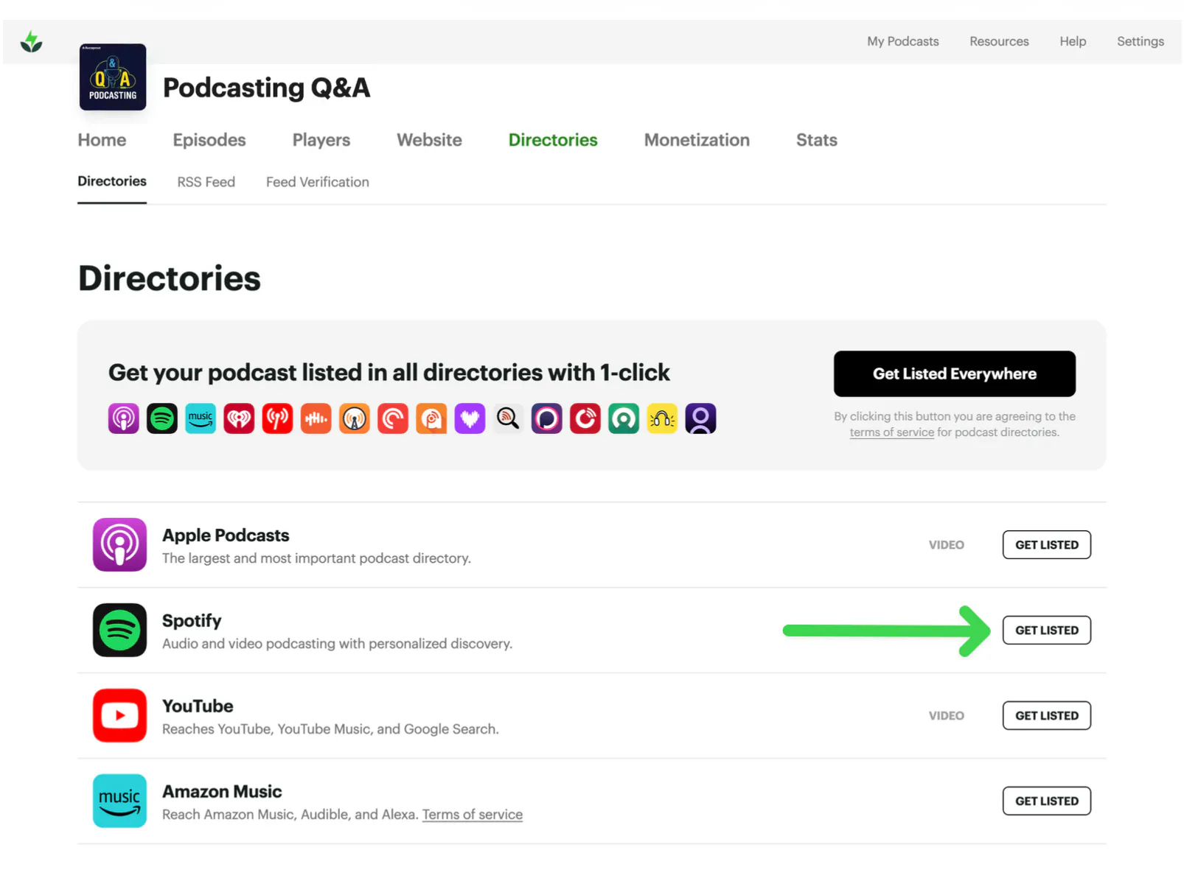Image resolution: width=1184 pixels, height=878 pixels.
Task: Click the iHeartRadio icon in banner
Action: pos(239,418)
